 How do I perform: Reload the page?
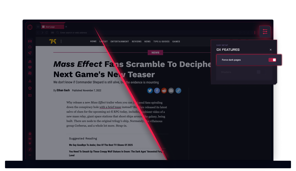pos(46,33)
